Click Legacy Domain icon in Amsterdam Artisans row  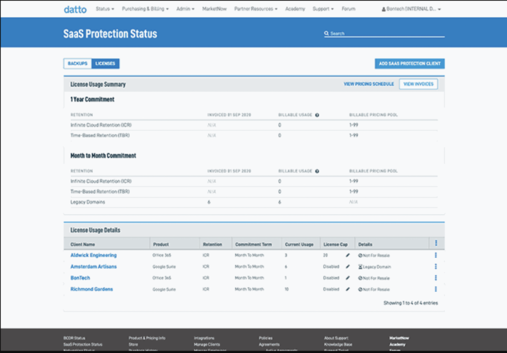(360, 267)
